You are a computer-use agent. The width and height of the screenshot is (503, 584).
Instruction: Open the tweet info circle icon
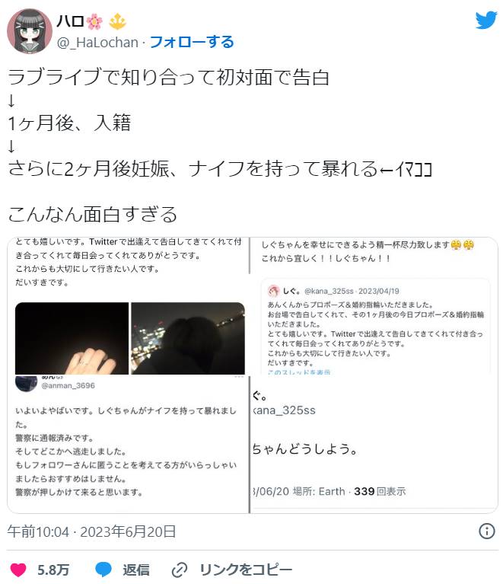[487, 531]
